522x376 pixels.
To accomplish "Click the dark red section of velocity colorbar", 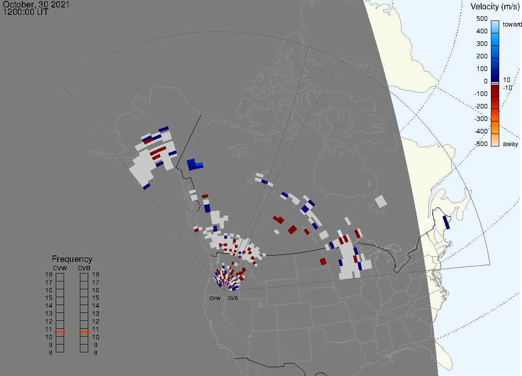I will (x=495, y=91).
